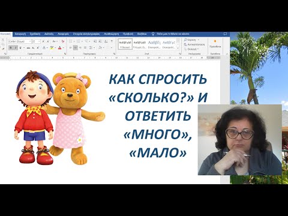
Task: Click the Increase Indent icon
Action: click(100, 41)
